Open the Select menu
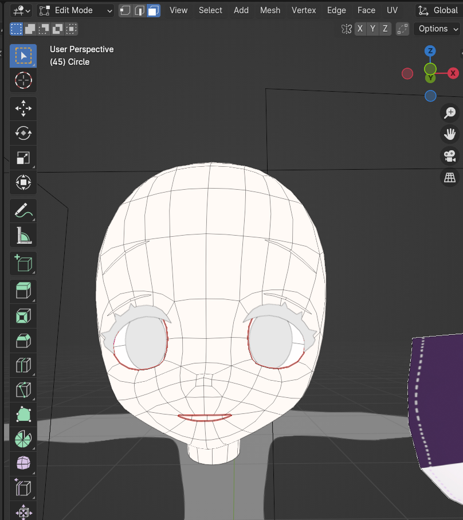Image resolution: width=463 pixels, height=520 pixels. (210, 11)
